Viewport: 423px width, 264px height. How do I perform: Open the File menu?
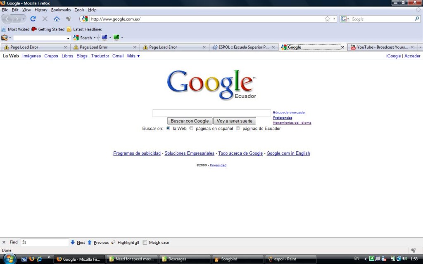click(x=5, y=10)
